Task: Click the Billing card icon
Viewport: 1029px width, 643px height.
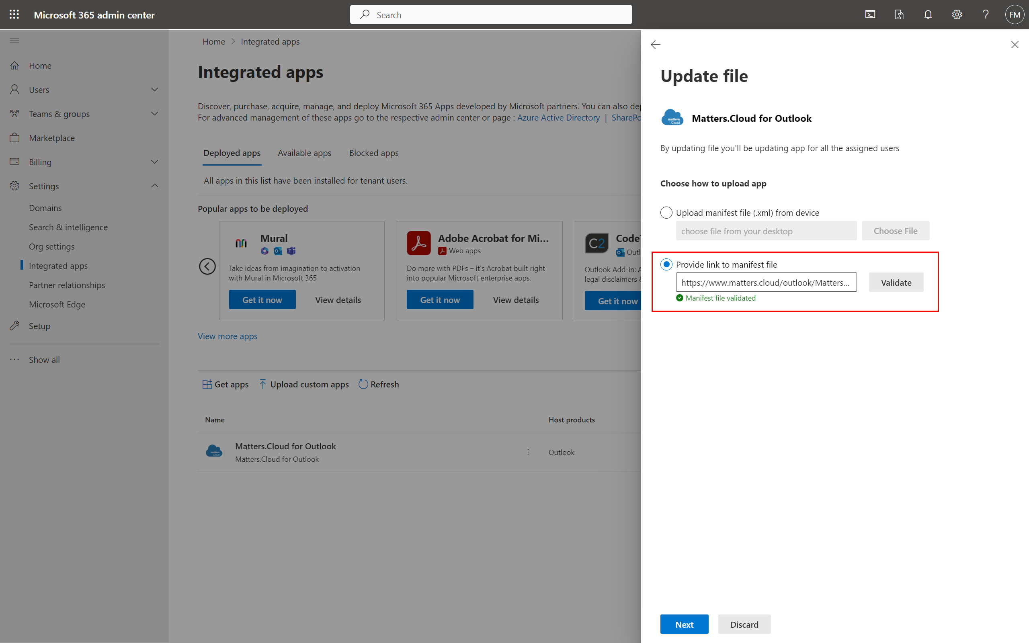Action: (x=14, y=162)
